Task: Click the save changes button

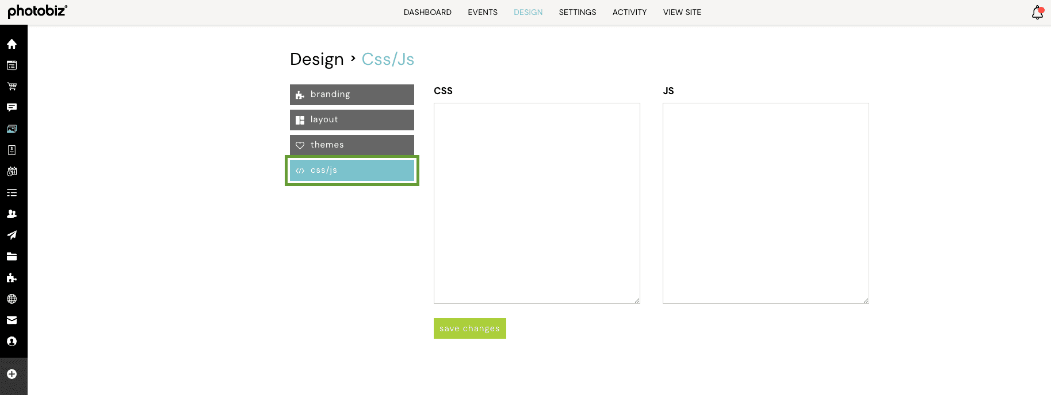Action: click(470, 328)
